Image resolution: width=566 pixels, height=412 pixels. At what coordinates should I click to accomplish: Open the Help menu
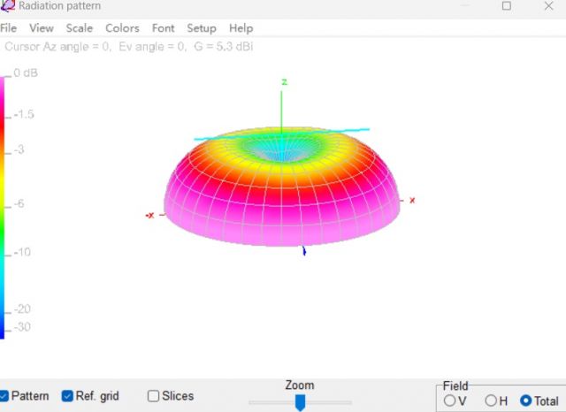point(241,28)
